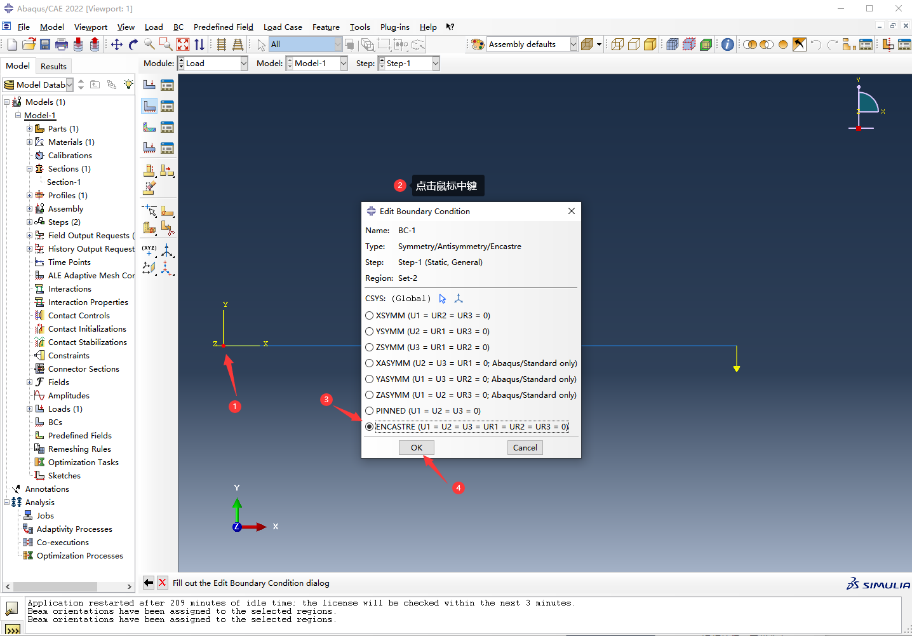Select the Pan View tool
This screenshot has height=636, width=912.
117,44
